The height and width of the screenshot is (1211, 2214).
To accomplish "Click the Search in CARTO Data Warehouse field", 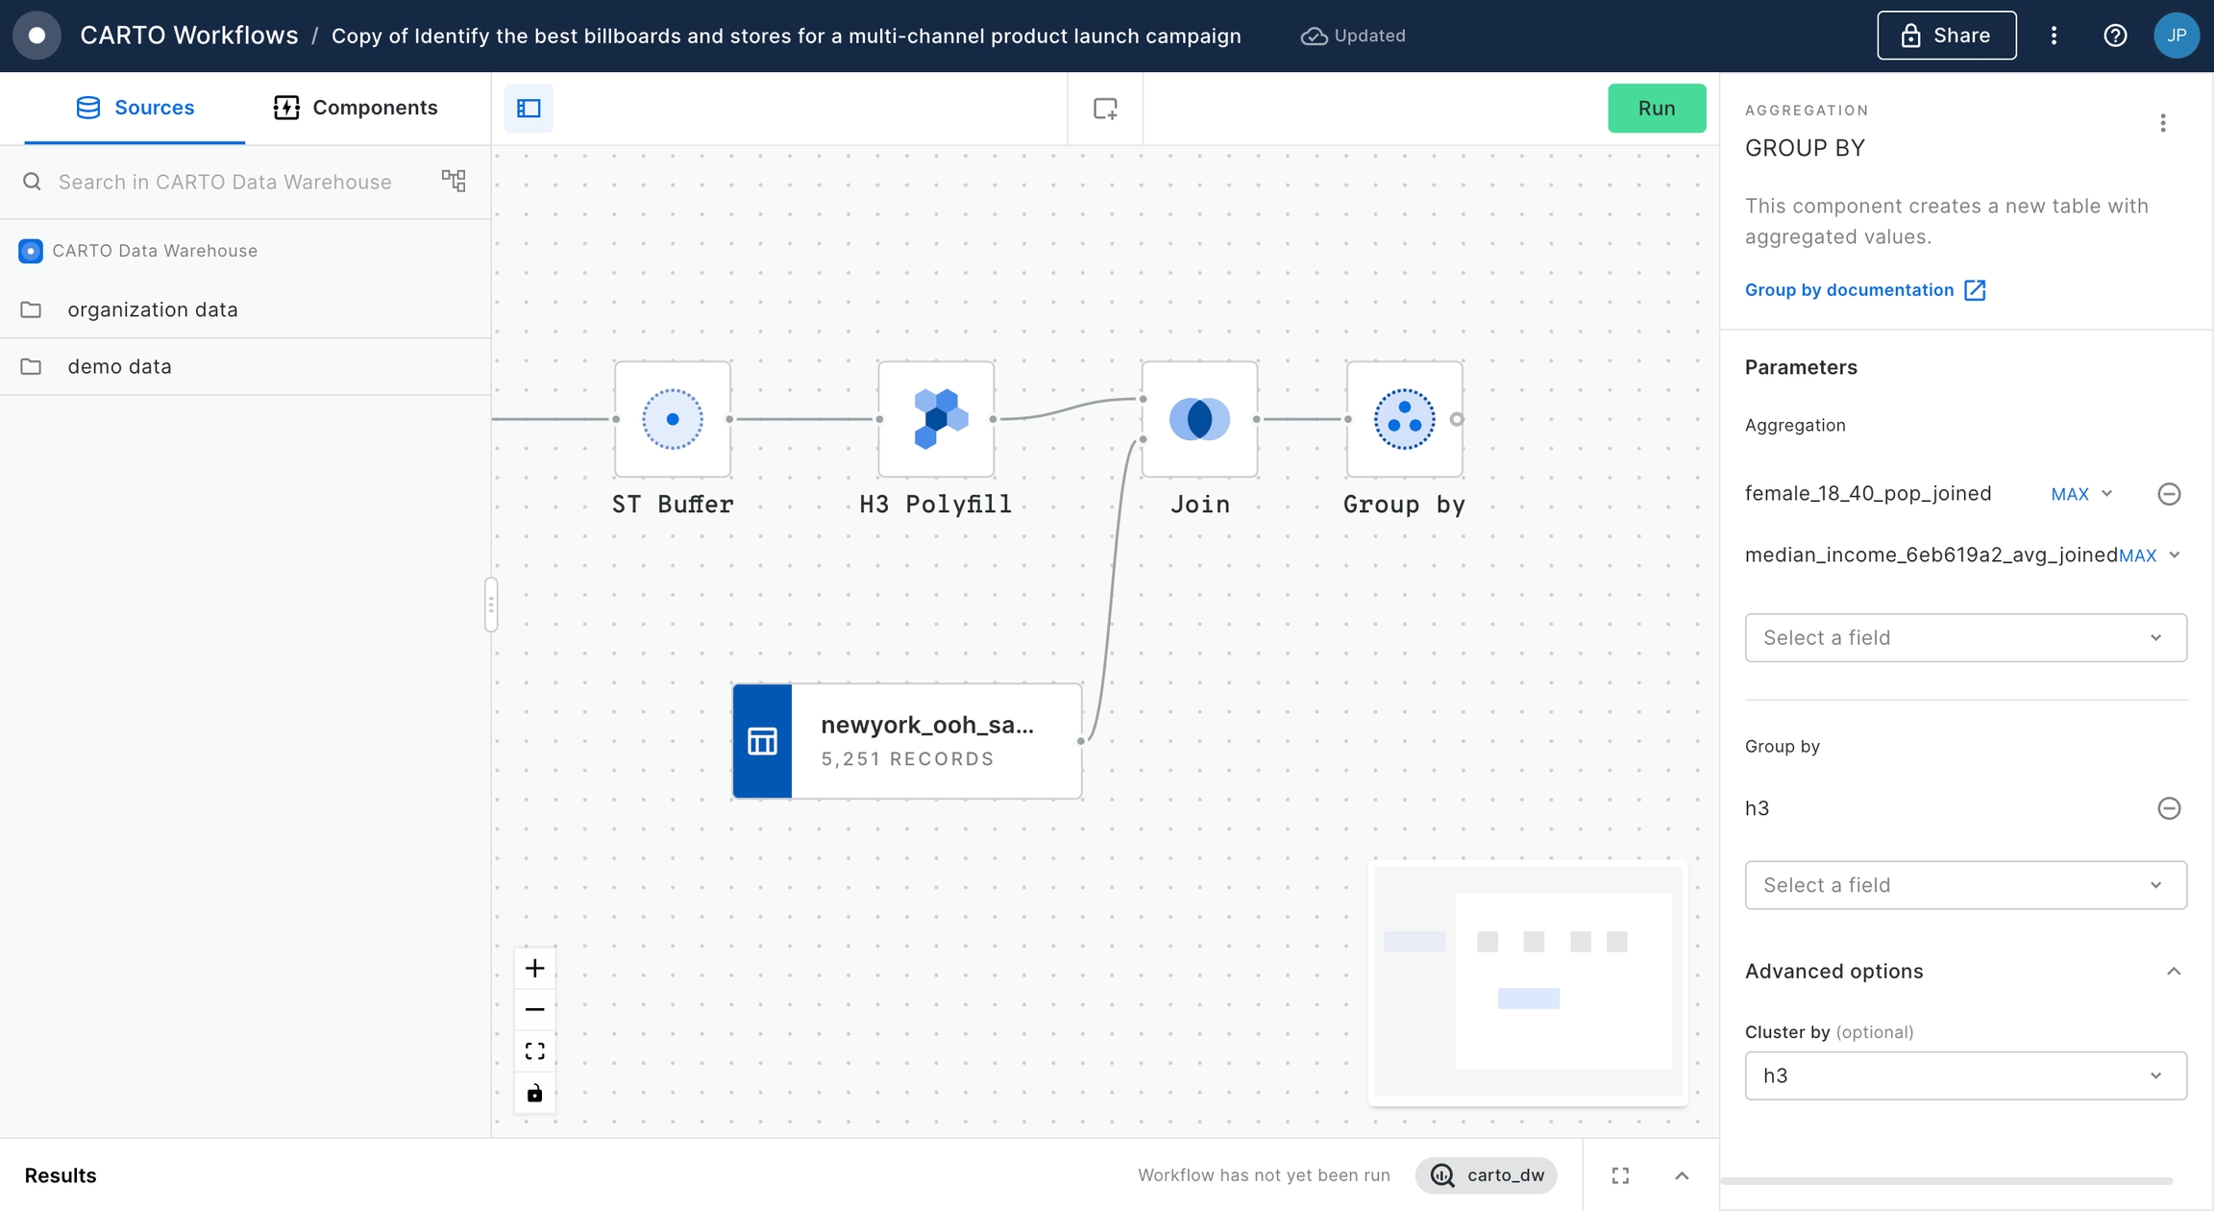I will point(225,182).
